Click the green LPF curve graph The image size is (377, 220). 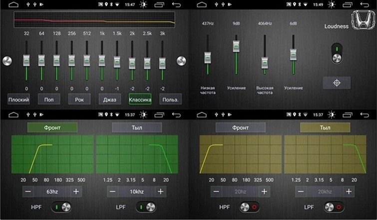pyautogui.click(x=137, y=154)
